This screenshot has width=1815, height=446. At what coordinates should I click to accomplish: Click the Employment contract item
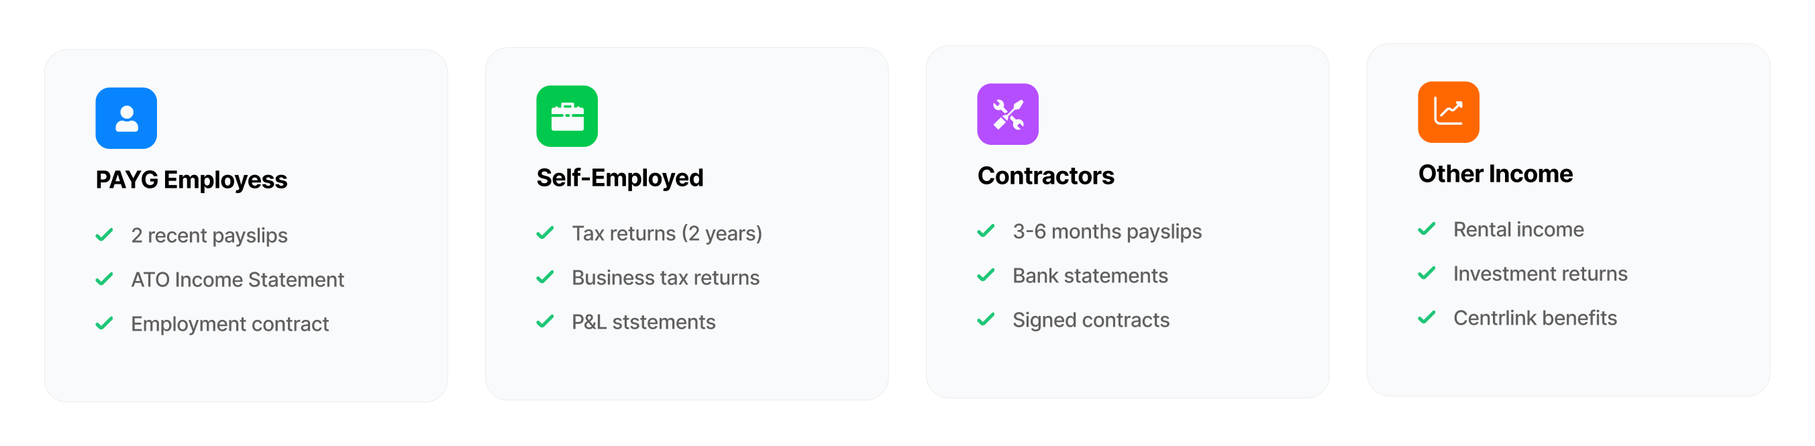(229, 324)
